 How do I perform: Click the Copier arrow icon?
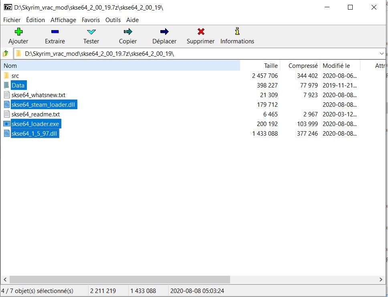click(x=128, y=32)
